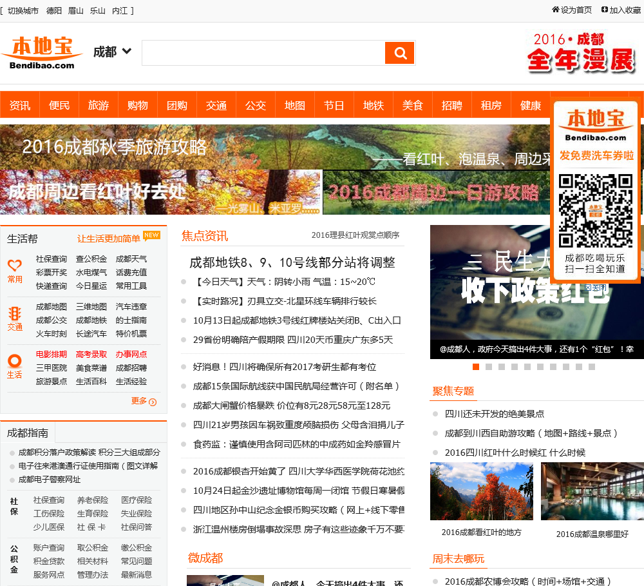Open the 健康 navigation tab

tap(531, 105)
